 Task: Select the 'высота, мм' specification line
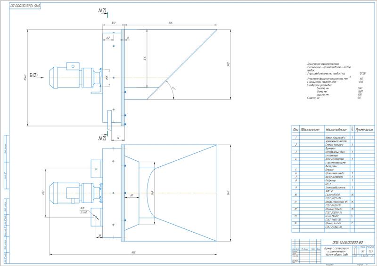coord(322,88)
